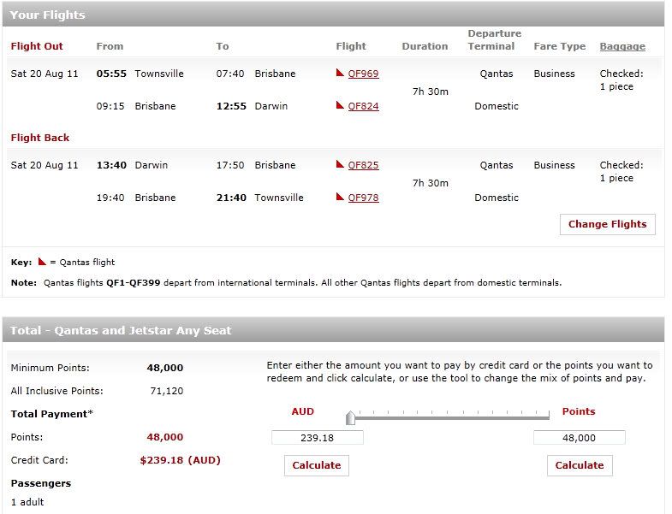Click Calculate under the Points field
The width and height of the screenshot is (672, 514).
(580, 465)
